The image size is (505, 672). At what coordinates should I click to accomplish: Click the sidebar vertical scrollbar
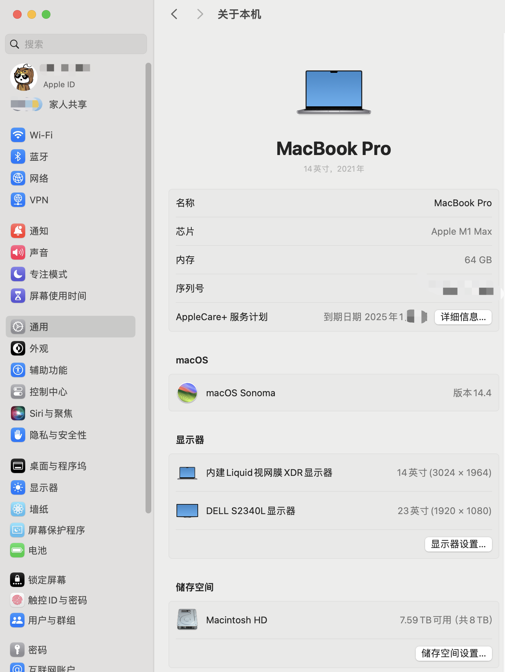pyautogui.click(x=148, y=288)
